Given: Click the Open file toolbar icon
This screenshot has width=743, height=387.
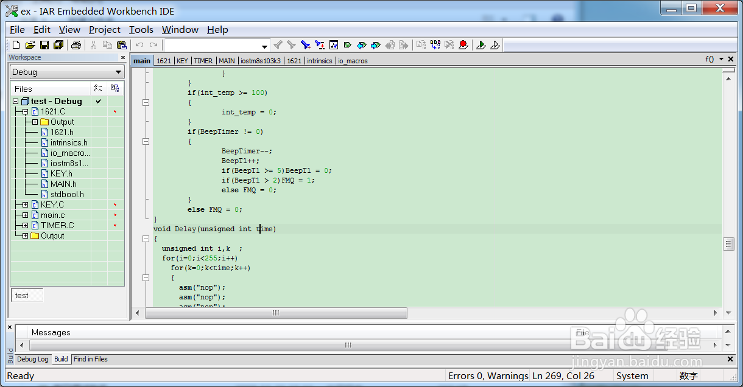Looking at the screenshot, I should point(30,45).
